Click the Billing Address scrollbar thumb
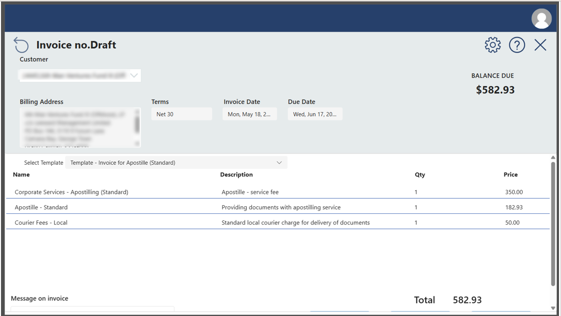 [x=137, y=125]
